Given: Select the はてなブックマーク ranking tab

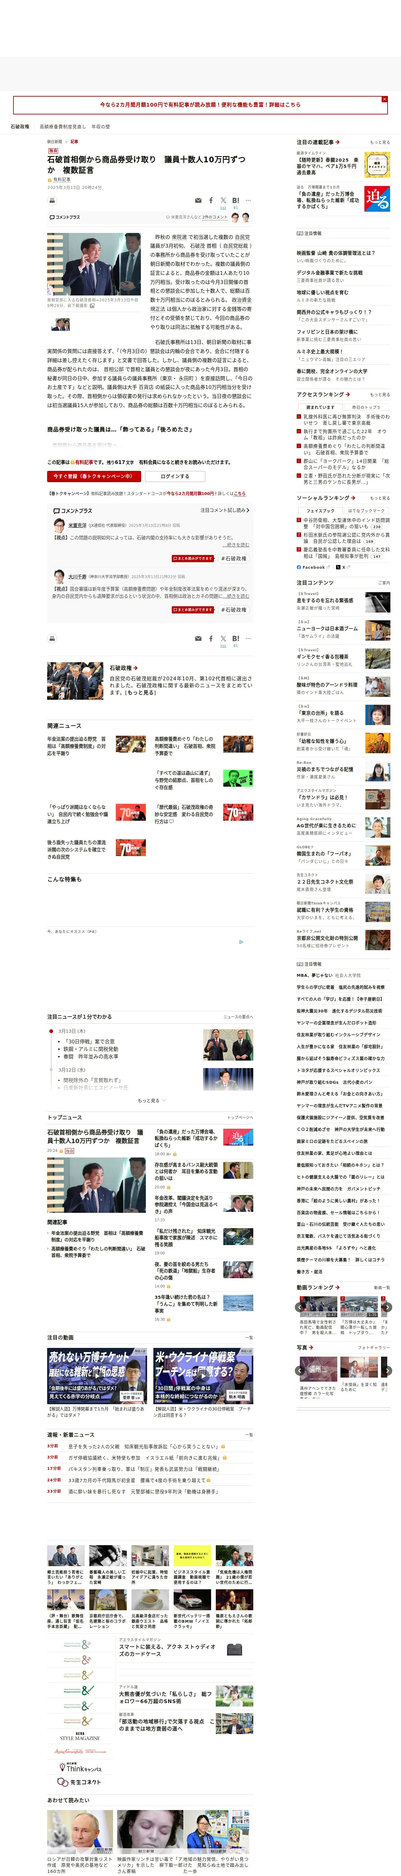Looking at the screenshot, I should pos(366,511).
